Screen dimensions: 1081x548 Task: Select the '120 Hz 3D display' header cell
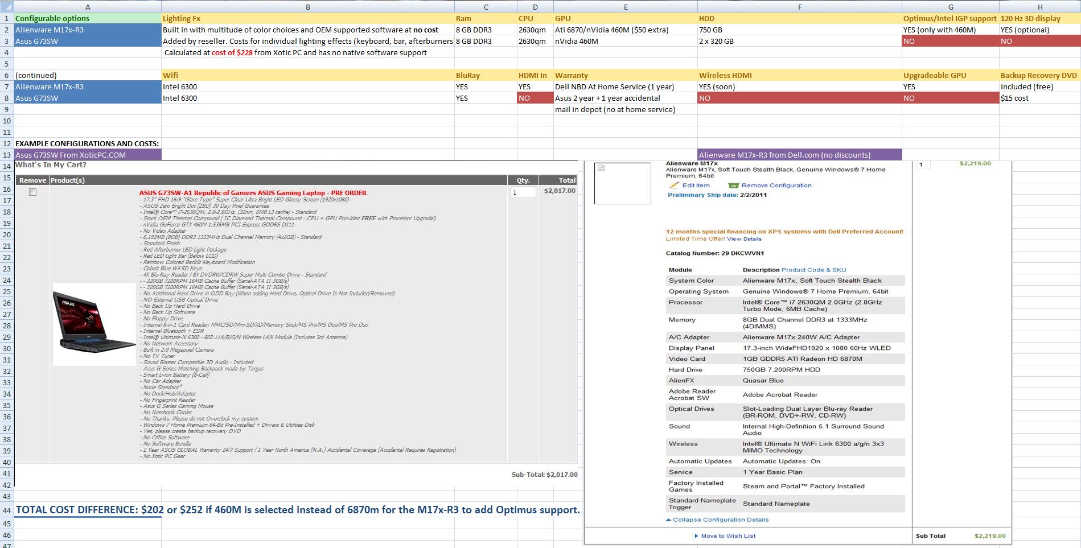tap(1040, 18)
